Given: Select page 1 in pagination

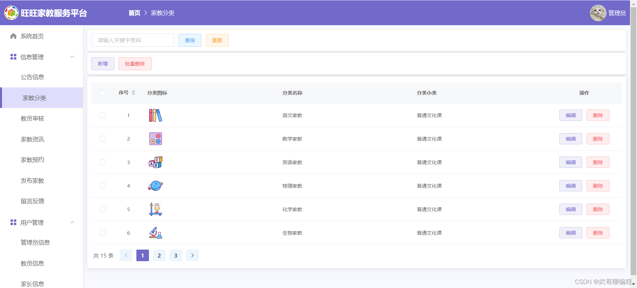Looking at the screenshot, I should pos(143,256).
